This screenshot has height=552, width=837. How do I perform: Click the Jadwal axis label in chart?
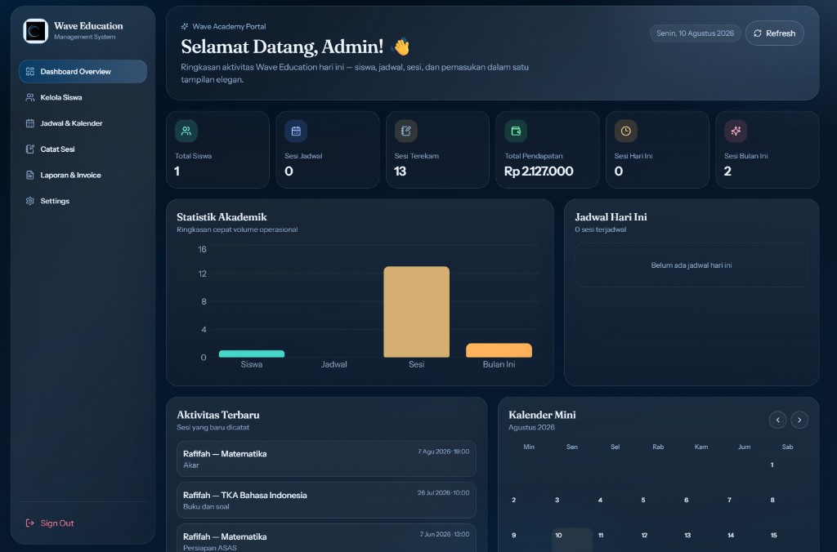point(334,364)
